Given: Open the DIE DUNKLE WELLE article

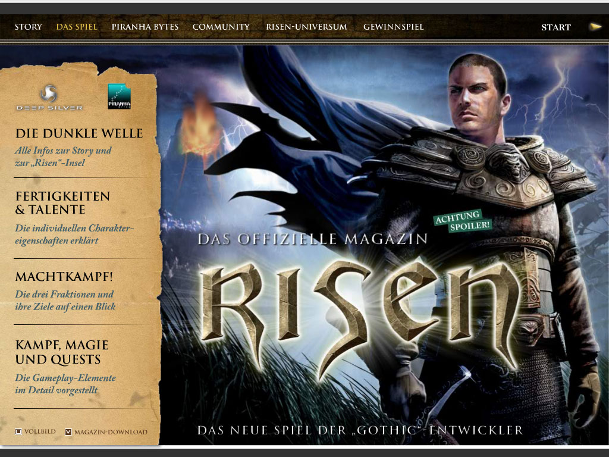Looking at the screenshot, I should pyautogui.click(x=79, y=133).
